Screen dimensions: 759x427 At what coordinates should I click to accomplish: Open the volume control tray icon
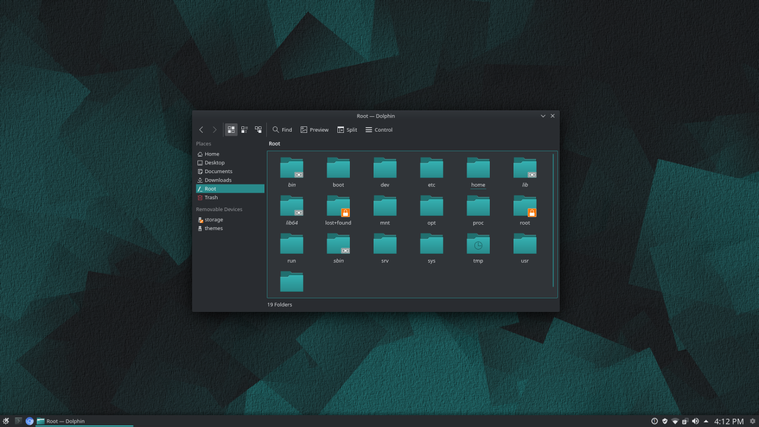pyautogui.click(x=696, y=421)
